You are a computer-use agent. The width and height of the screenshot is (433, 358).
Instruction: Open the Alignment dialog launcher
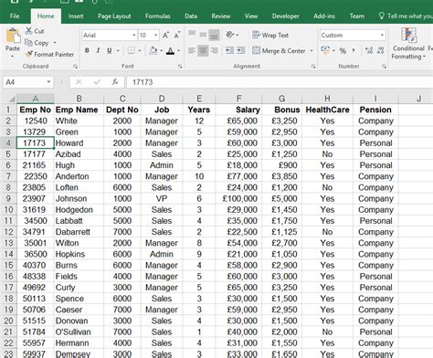point(313,67)
